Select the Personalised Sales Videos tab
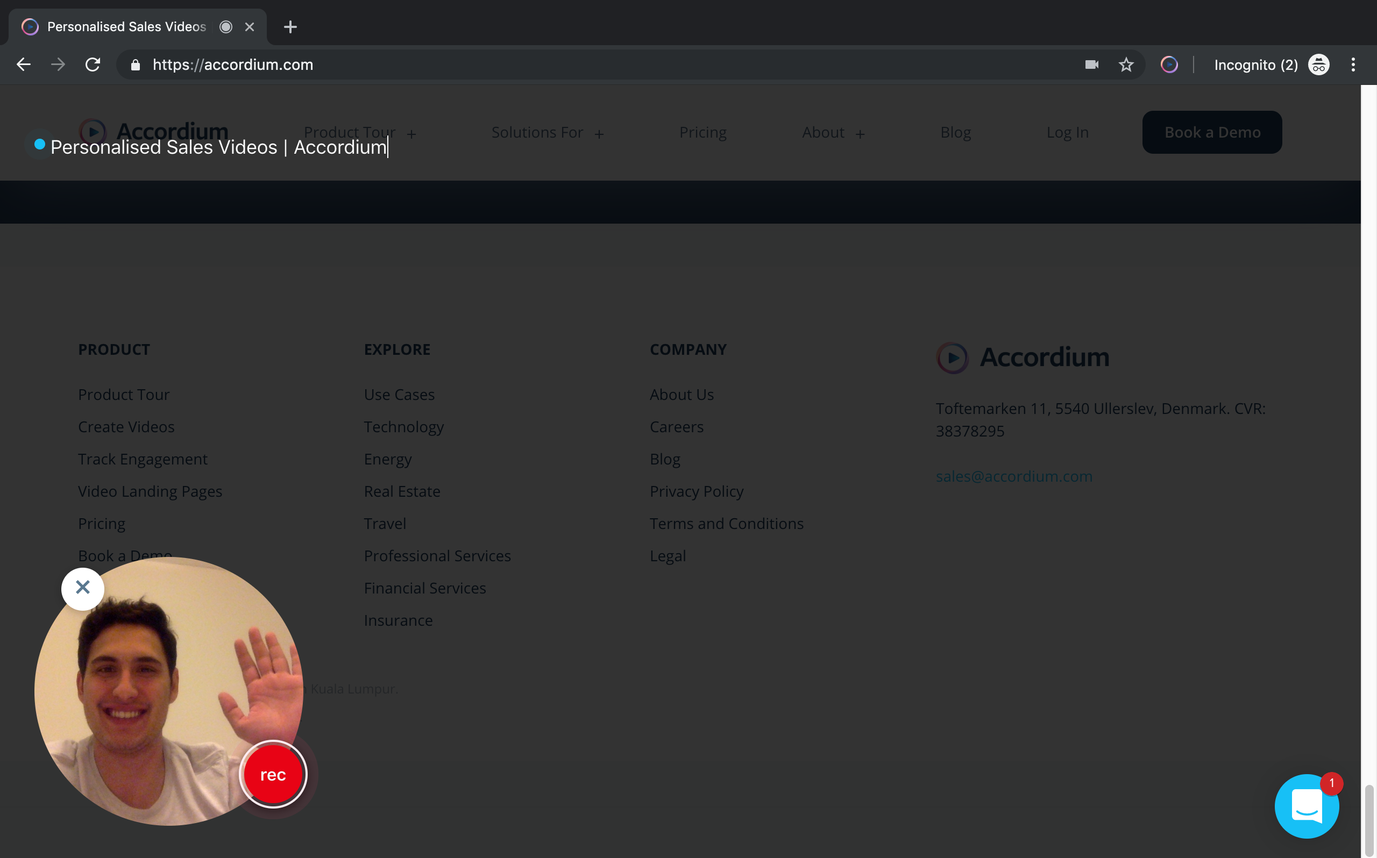1377x858 pixels. tap(126, 27)
